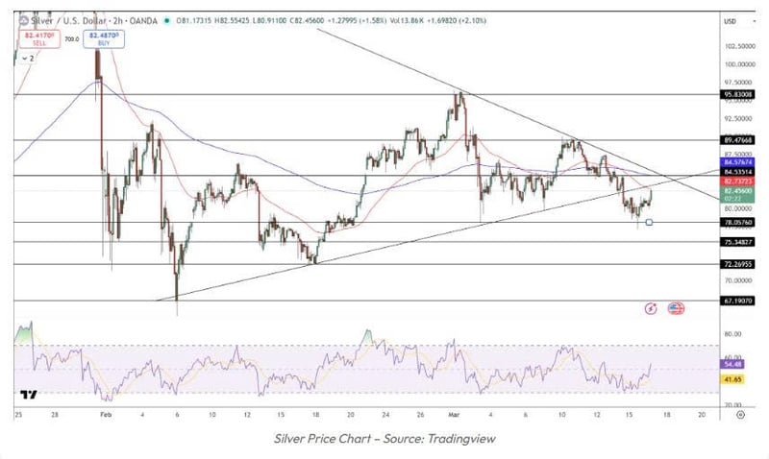Viewport: 769px width, 459px height.
Task: Select the yellow 41.65 RSI average label
Action: 734,381
